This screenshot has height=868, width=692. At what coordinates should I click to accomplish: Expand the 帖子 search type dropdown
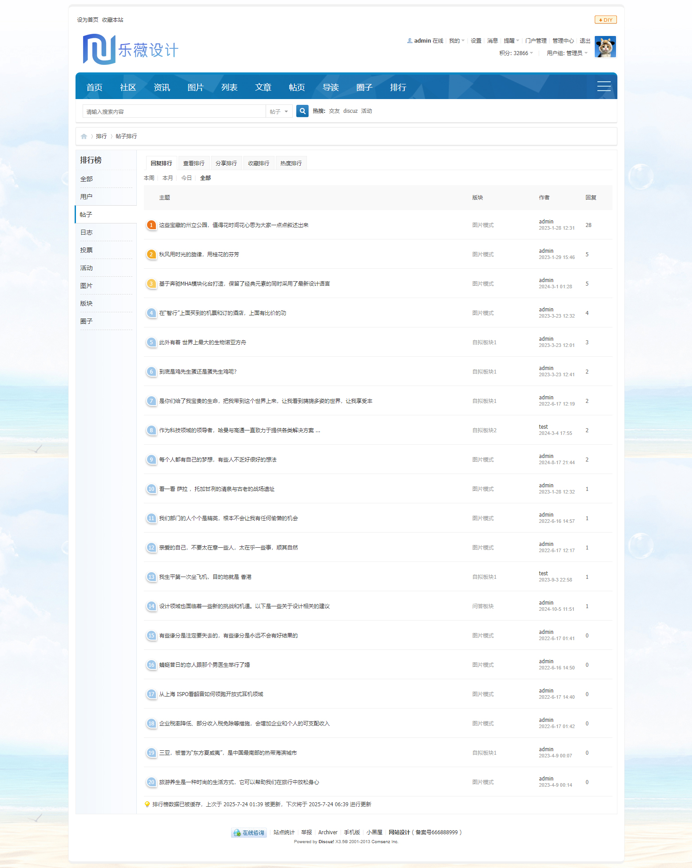279,111
